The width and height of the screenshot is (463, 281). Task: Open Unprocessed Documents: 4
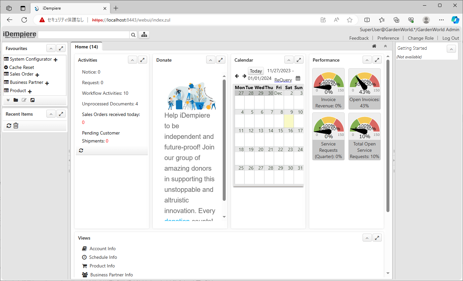coord(110,104)
